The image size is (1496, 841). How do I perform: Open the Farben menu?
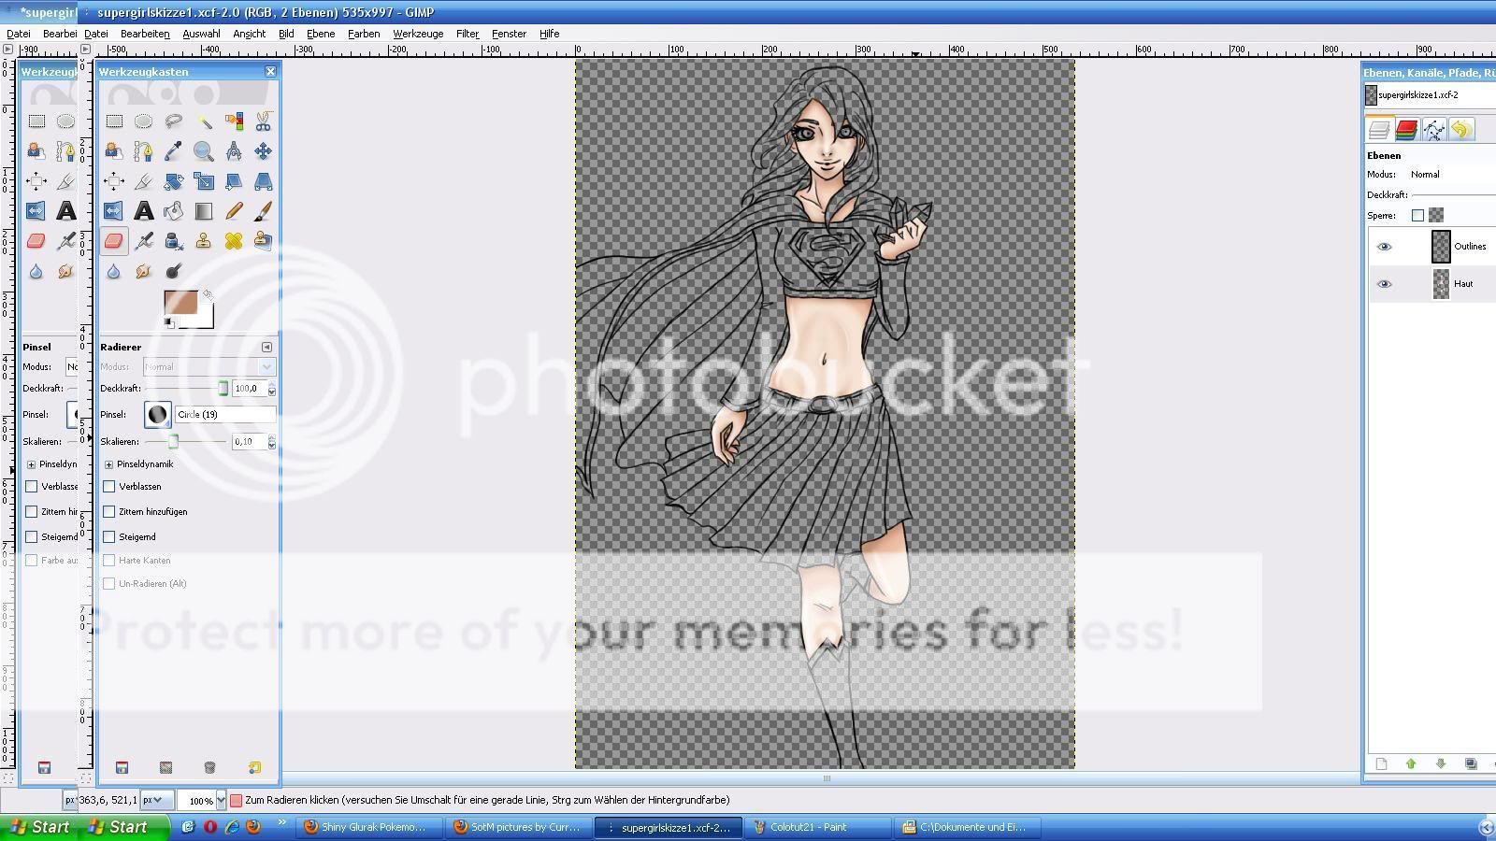click(364, 34)
